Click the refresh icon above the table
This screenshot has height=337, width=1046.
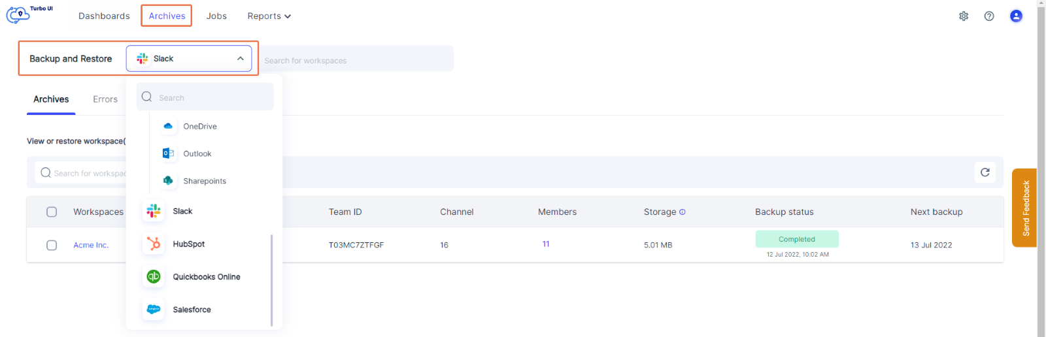(985, 172)
